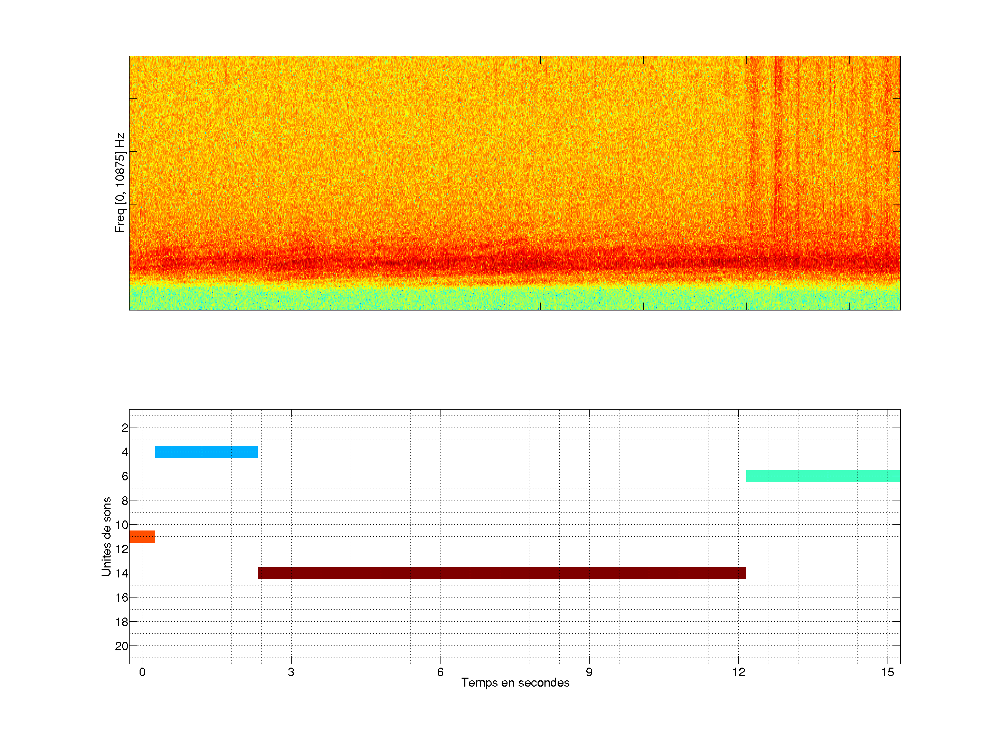995x746 pixels.
Task: Click the x-axis tick label 12
Action: coord(738,672)
